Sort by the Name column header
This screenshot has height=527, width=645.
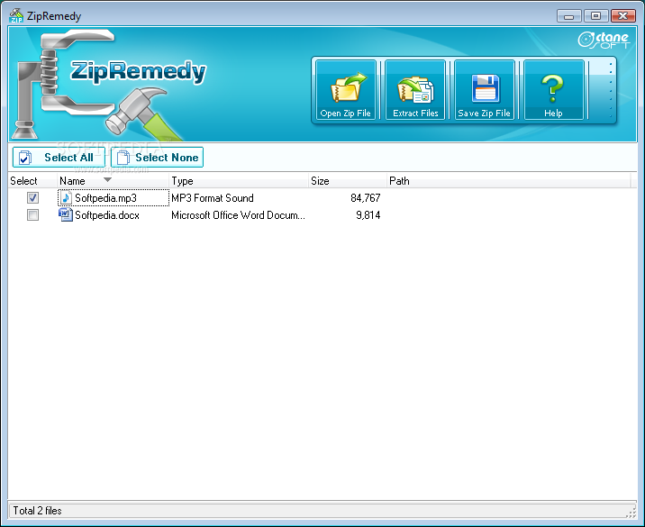point(113,180)
